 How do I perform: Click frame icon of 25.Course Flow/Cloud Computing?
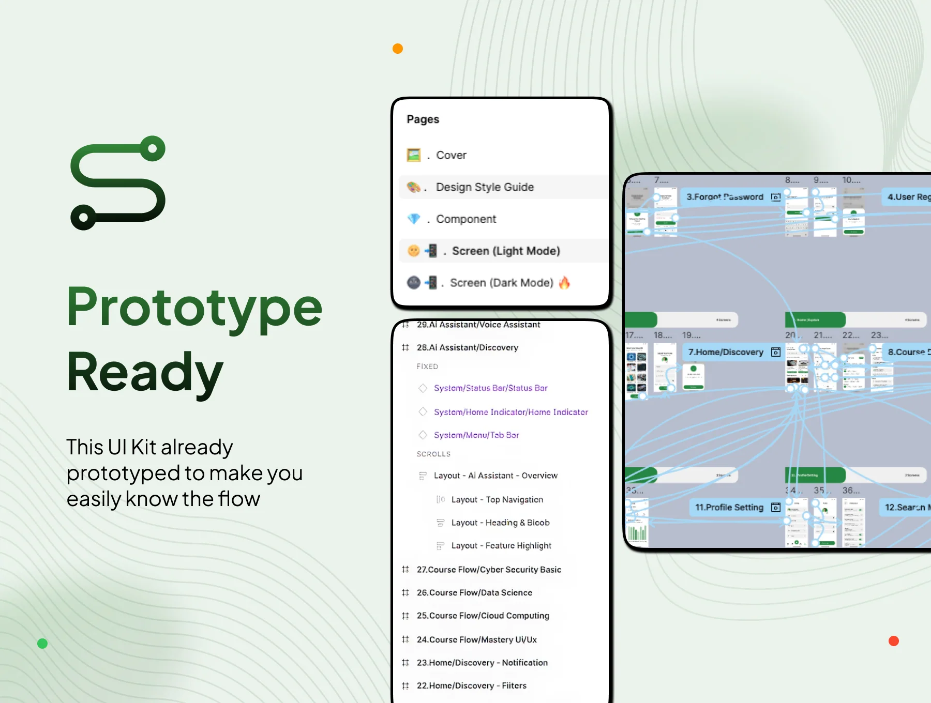point(406,616)
